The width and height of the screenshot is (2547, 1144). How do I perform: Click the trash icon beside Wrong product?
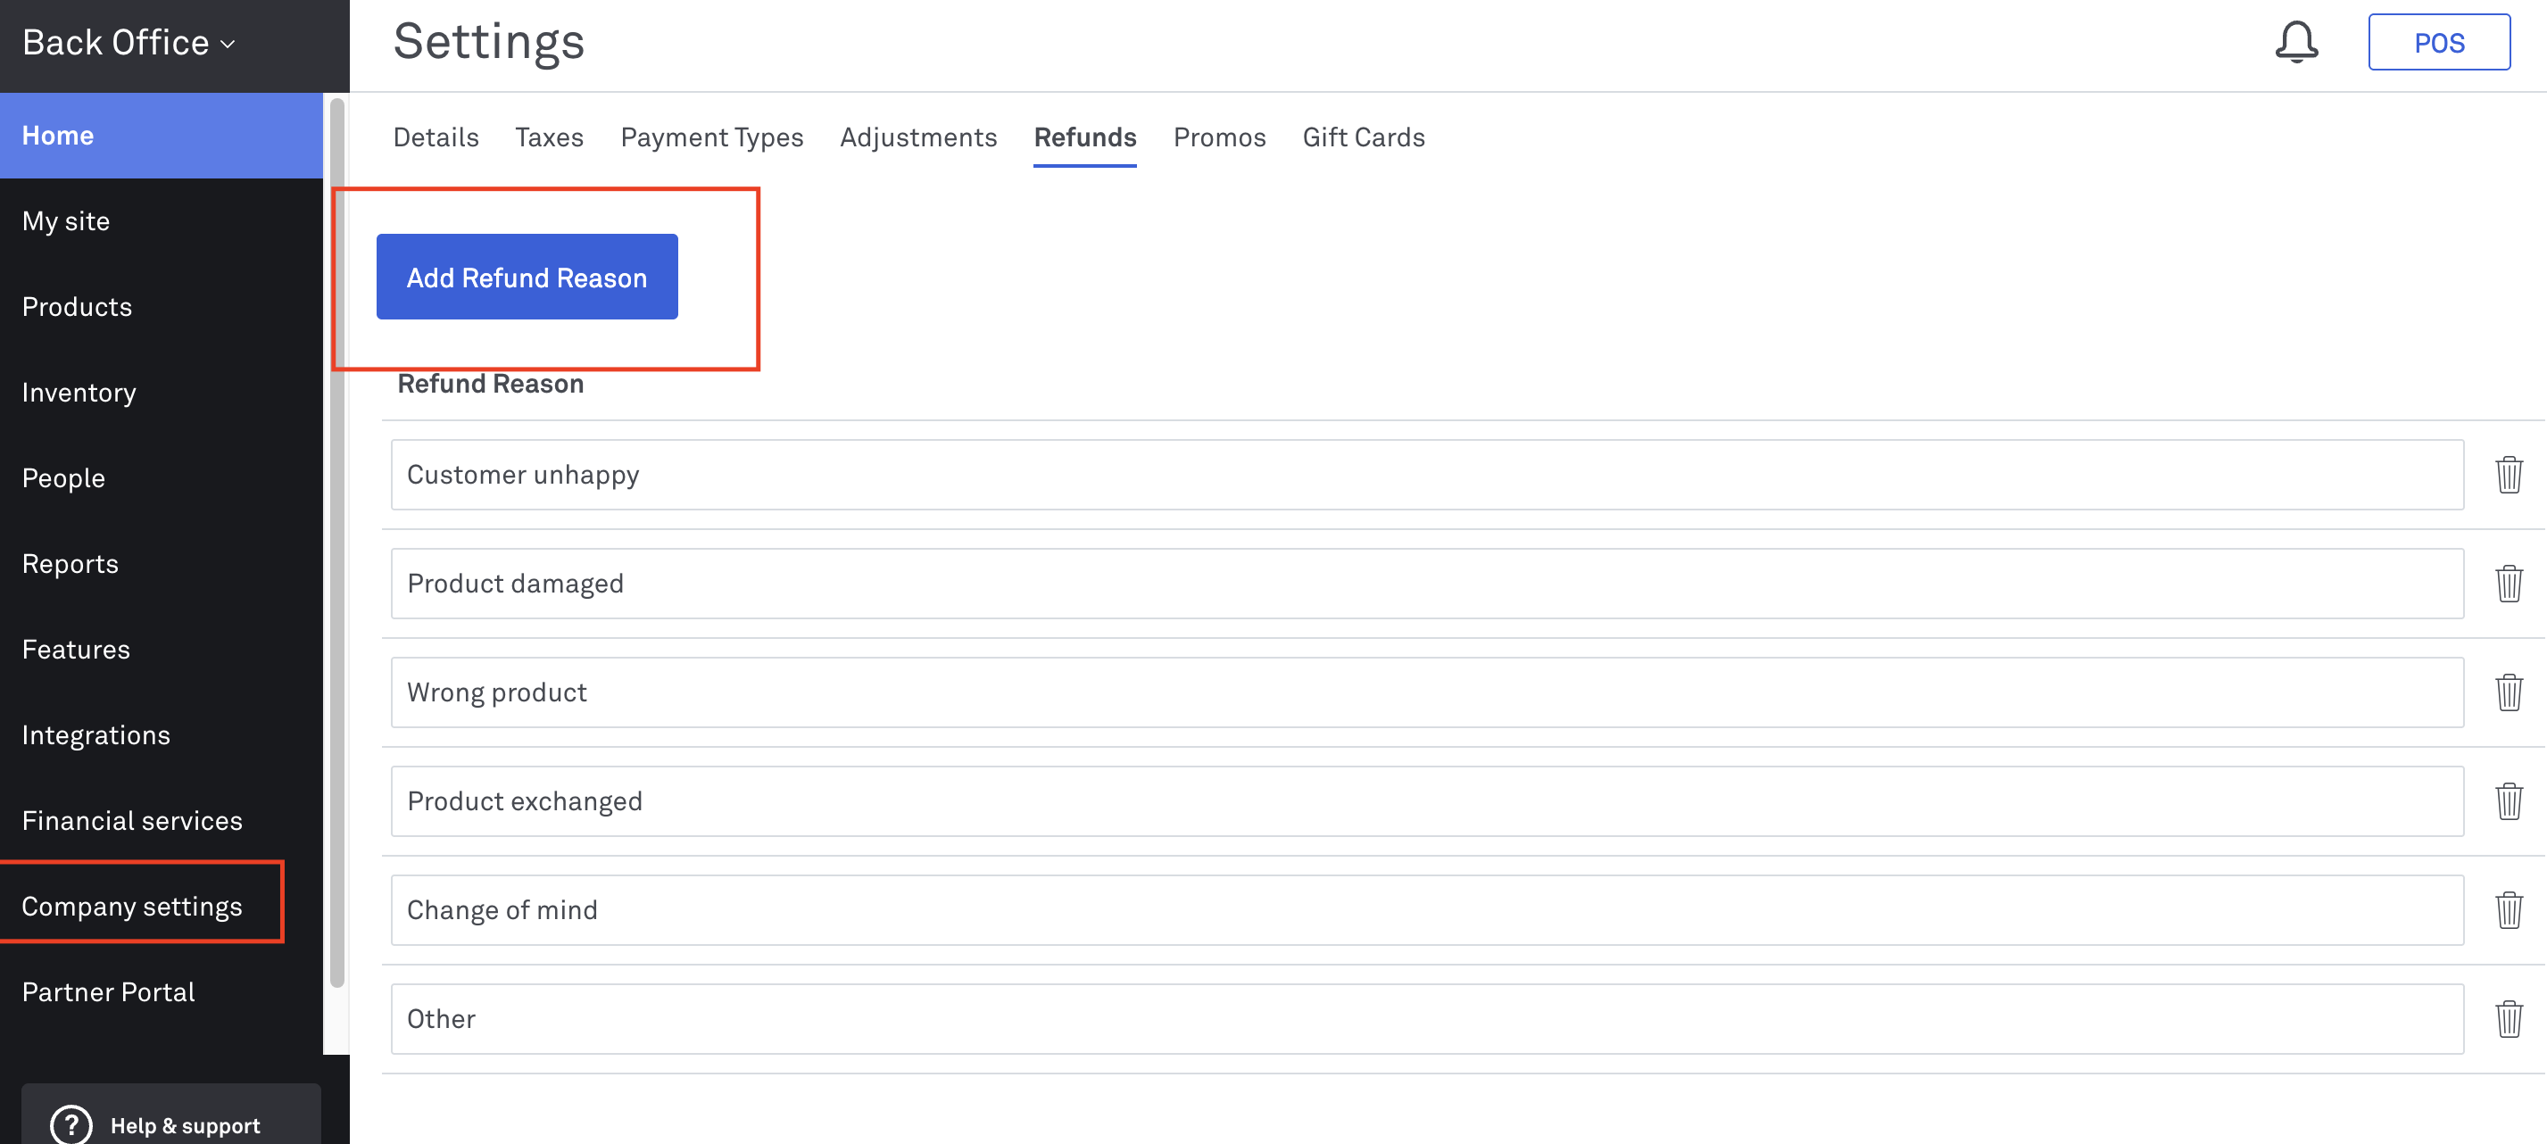(x=2508, y=692)
